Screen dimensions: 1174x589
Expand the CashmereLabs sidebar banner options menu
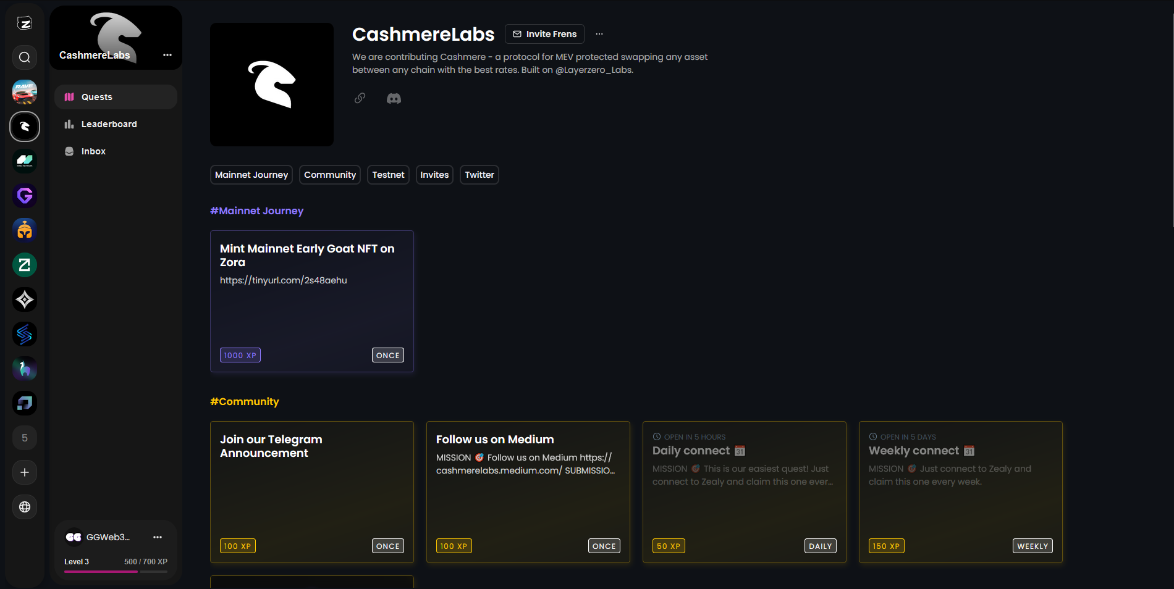click(x=167, y=55)
